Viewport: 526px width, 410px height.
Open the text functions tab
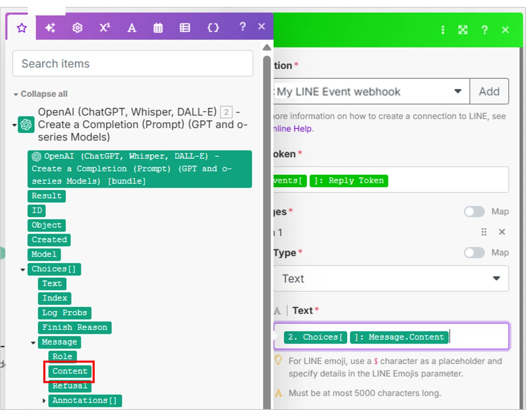coord(131,28)
